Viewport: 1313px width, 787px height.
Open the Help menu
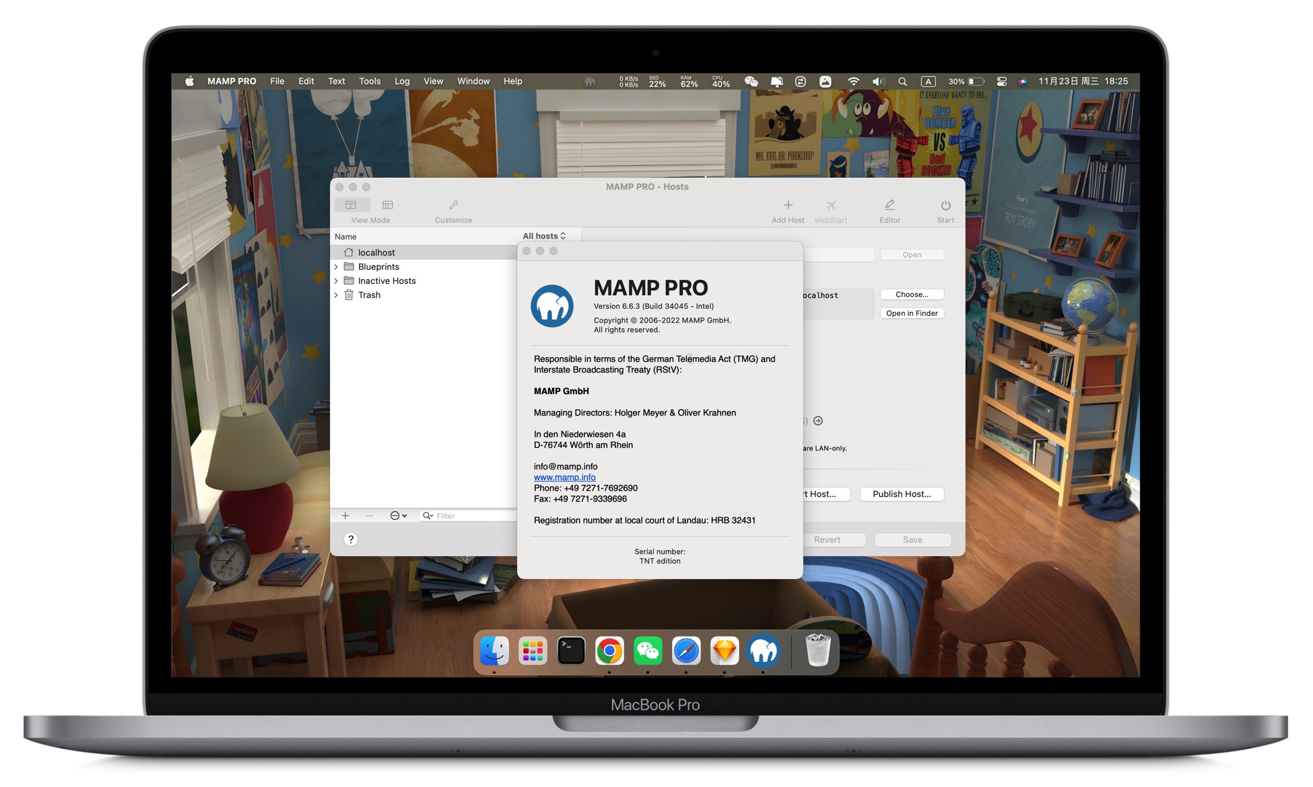coord(512,81)
